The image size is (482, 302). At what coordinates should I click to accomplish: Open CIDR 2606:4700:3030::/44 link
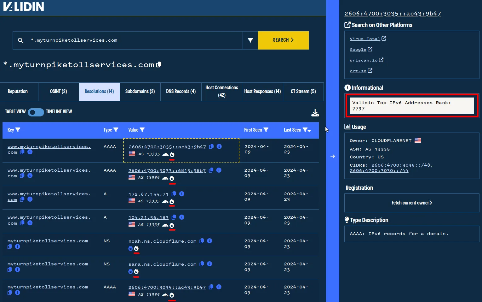point(379,170)
